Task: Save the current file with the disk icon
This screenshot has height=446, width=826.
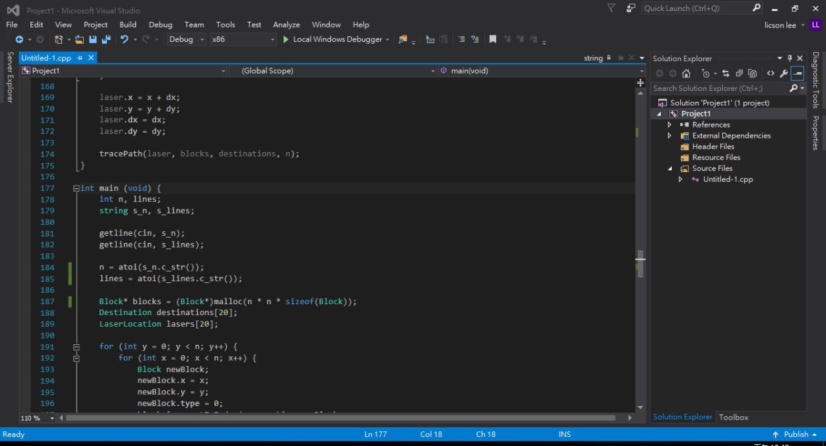Action: click(92, 39)
